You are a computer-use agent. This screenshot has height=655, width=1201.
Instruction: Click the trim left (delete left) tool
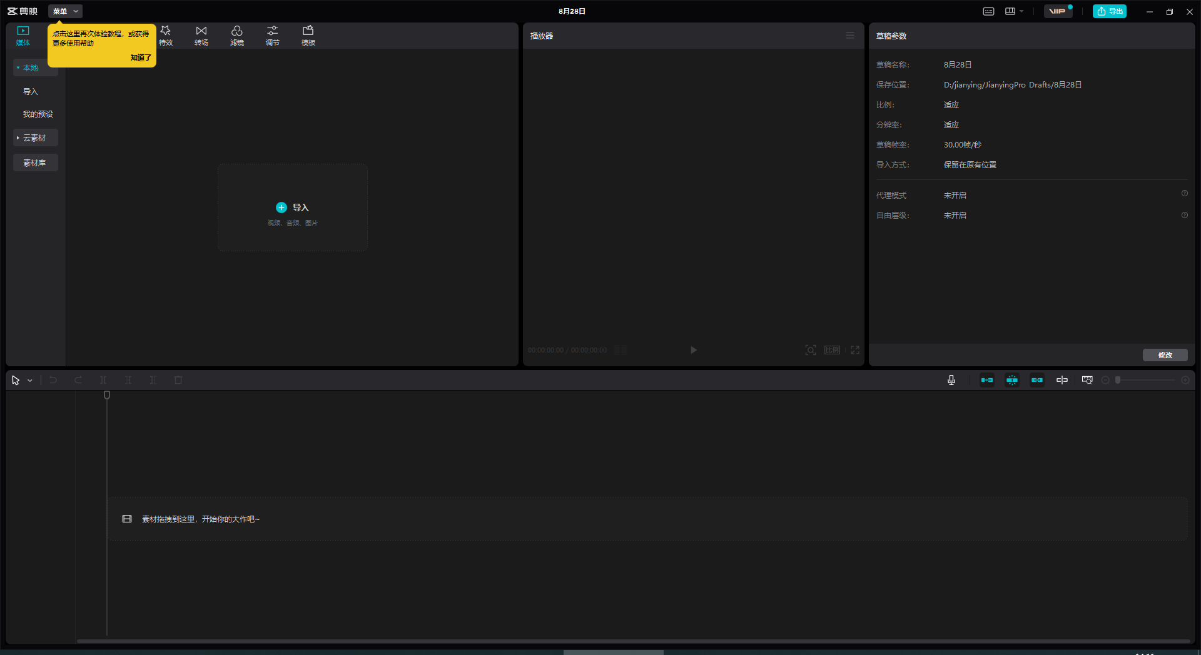pos(128,380)
